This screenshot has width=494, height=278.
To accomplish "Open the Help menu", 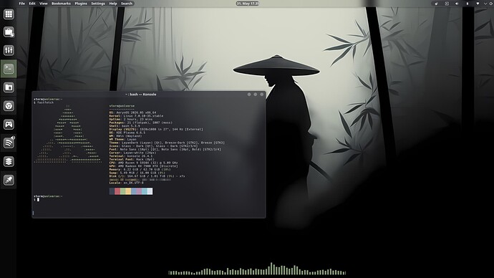I will pos(113,4).
